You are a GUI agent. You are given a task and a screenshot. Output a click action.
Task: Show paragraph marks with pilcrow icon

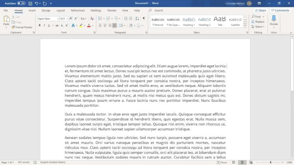[x=144, y=18]
